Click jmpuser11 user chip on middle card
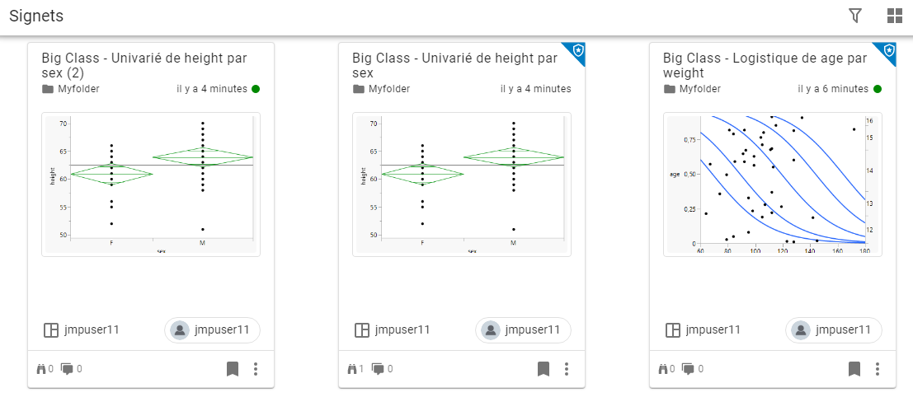Viewport: 913px width, 397px height. tap(523, 330)
